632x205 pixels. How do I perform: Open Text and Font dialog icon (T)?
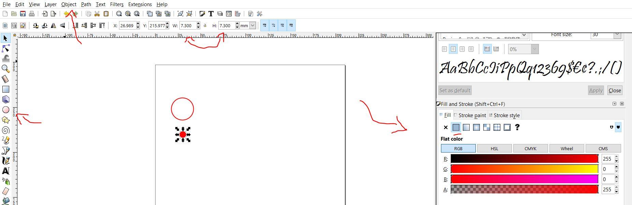211,14
